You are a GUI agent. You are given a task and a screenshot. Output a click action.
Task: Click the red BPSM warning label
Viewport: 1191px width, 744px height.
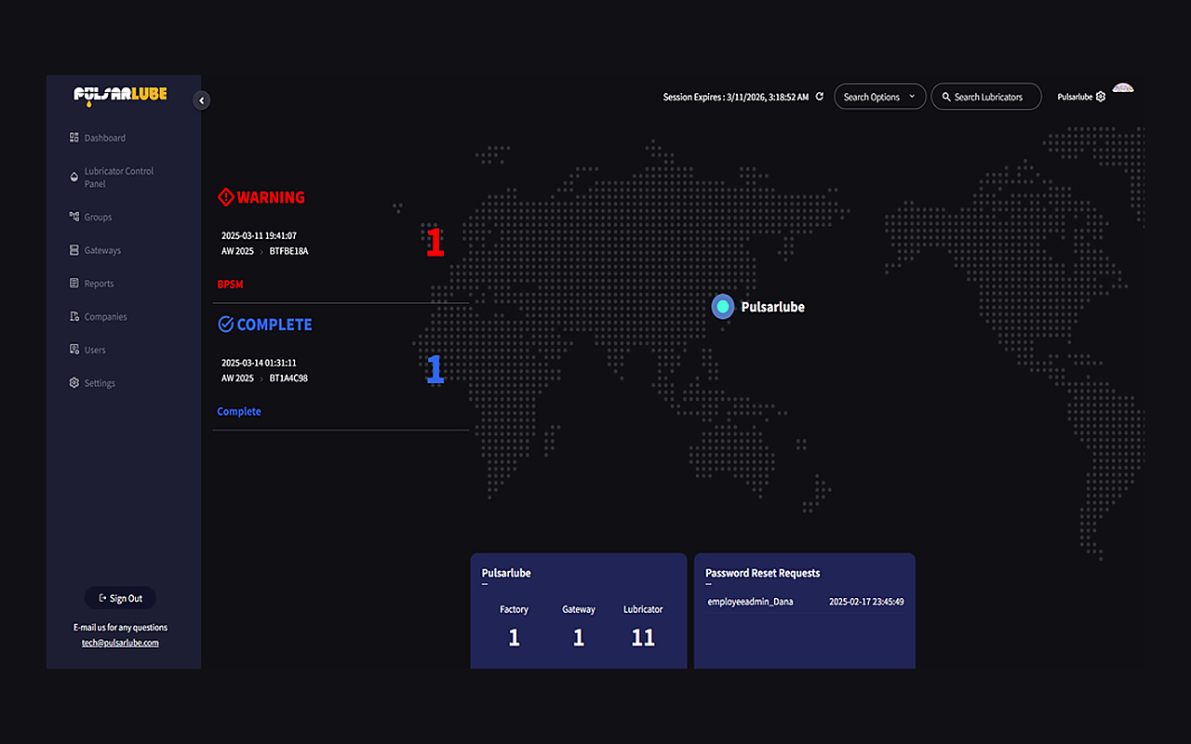[230, 284]
